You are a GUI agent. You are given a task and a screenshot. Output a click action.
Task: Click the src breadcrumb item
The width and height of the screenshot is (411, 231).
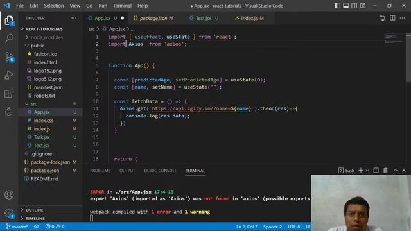click(x=91, y=29)
